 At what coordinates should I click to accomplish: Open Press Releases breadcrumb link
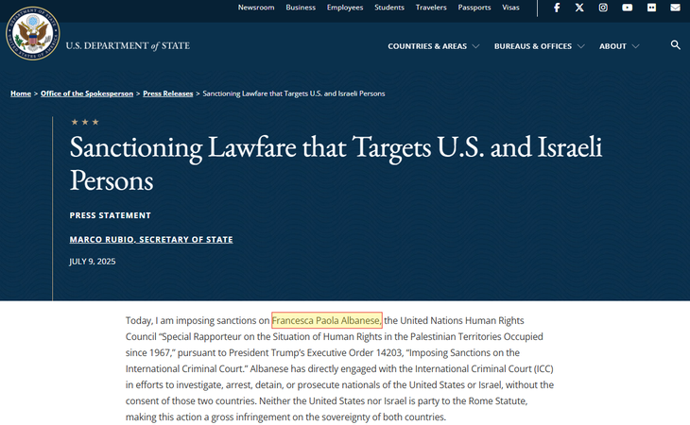(x=168, y=93)
